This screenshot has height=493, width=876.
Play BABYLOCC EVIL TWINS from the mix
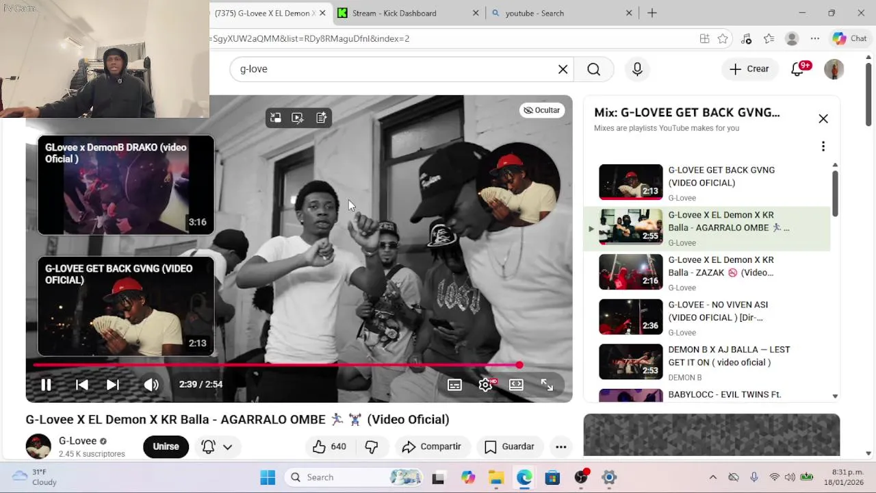[x=707, y=395]
